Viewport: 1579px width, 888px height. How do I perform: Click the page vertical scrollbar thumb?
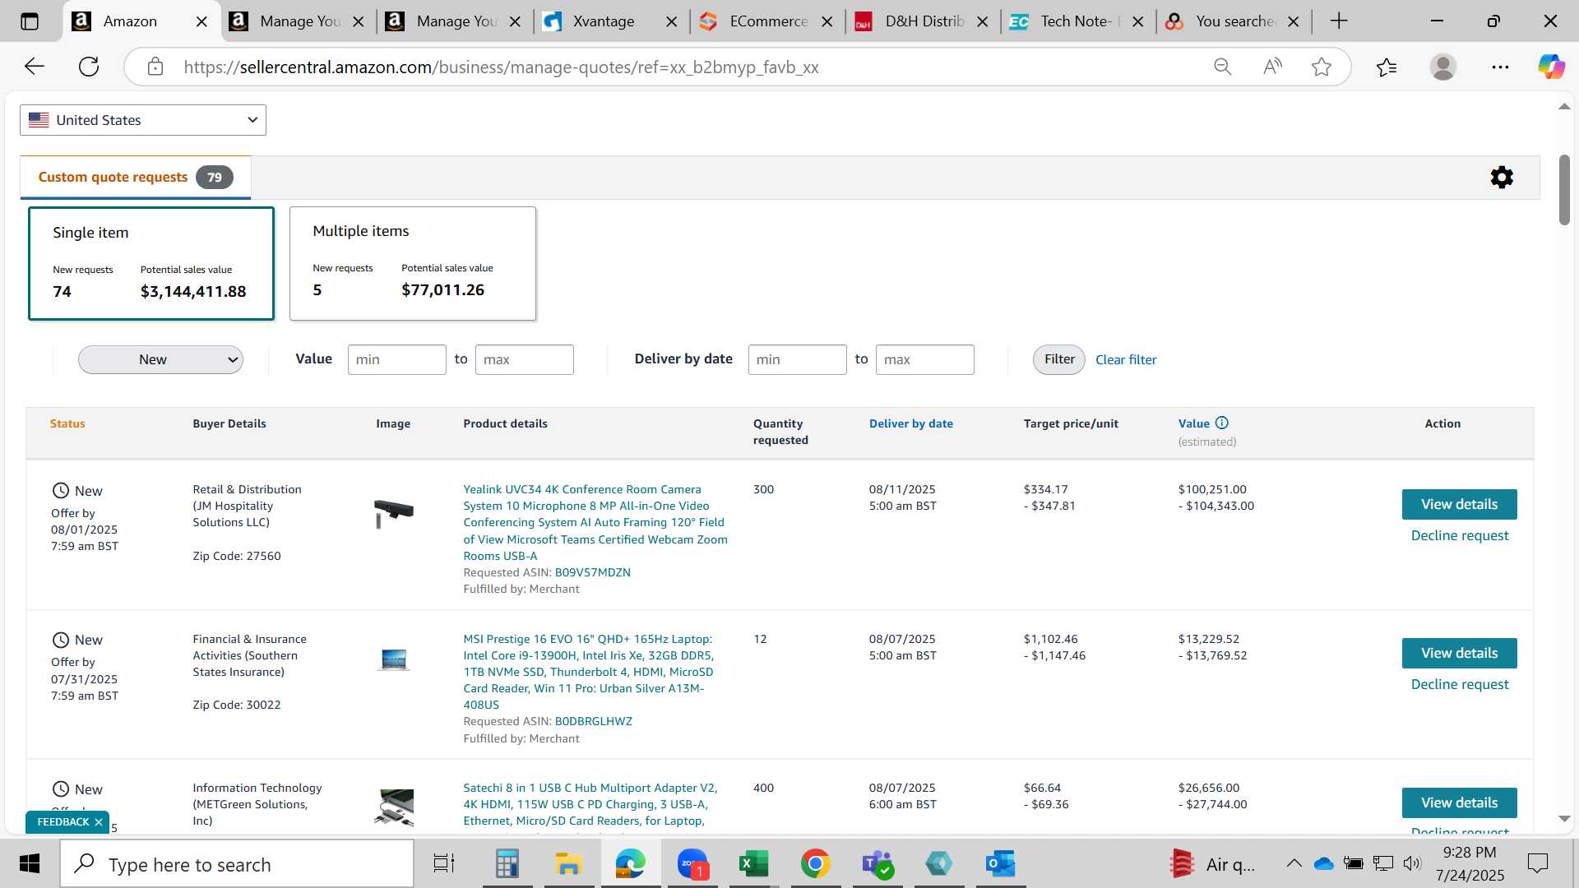pos(1564,190)
